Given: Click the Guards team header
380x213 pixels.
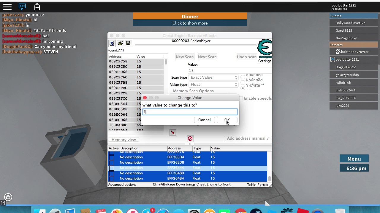Looking at the screenshot, I should (x=354, y=16).
